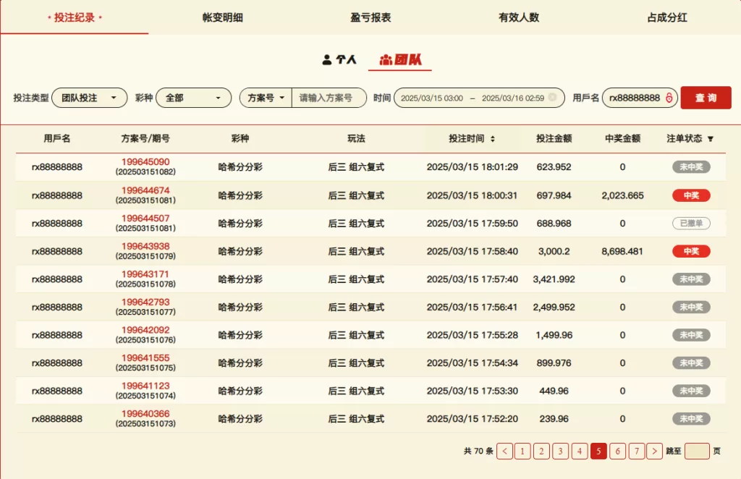Jump to page 7
The image size is (741, 479).
(x=637, y=451)
